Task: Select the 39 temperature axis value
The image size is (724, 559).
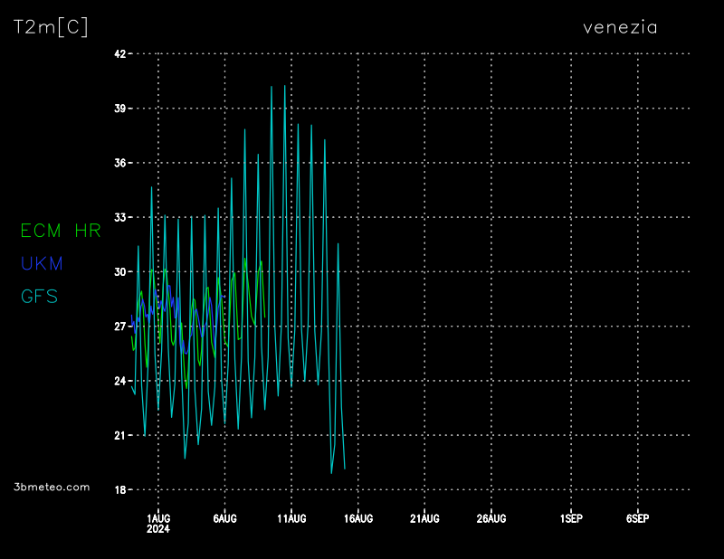Action: pos(119,109)
